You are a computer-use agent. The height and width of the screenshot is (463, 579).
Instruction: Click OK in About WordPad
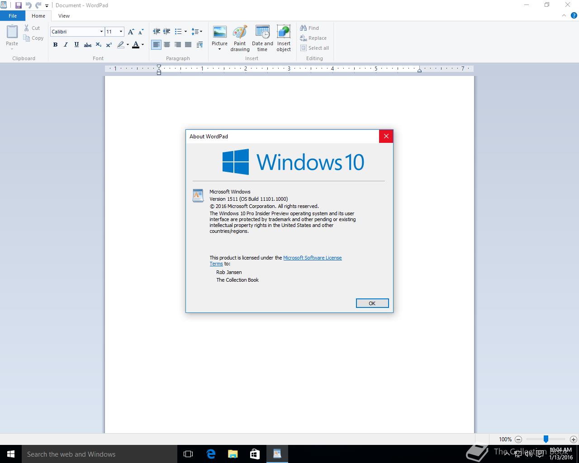372,303
